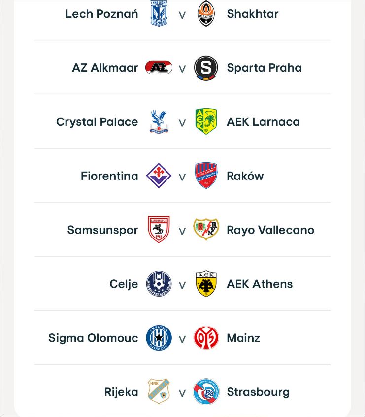Click the AEK Athens yellow-black crest
Viewport: 365px width, 417px height.
tap(206, 284)
